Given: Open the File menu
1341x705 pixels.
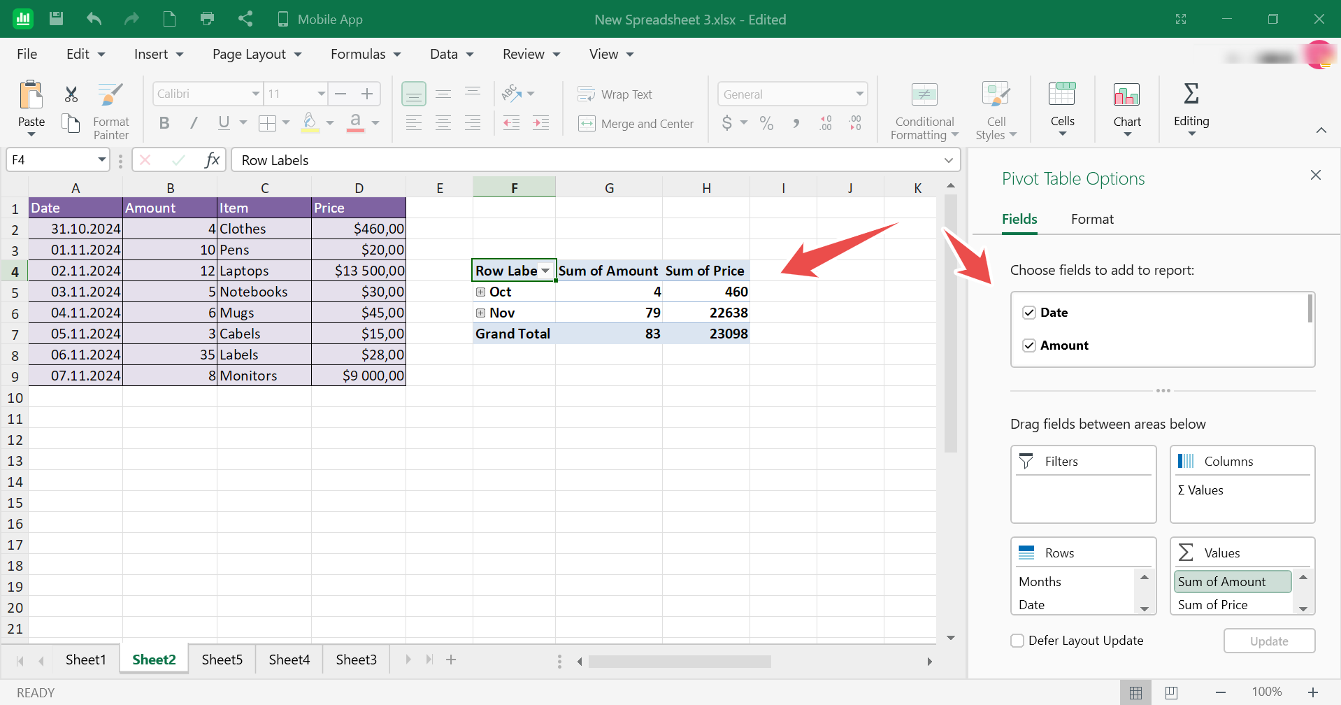Looking at the screenshot, I should click(27, 54).
